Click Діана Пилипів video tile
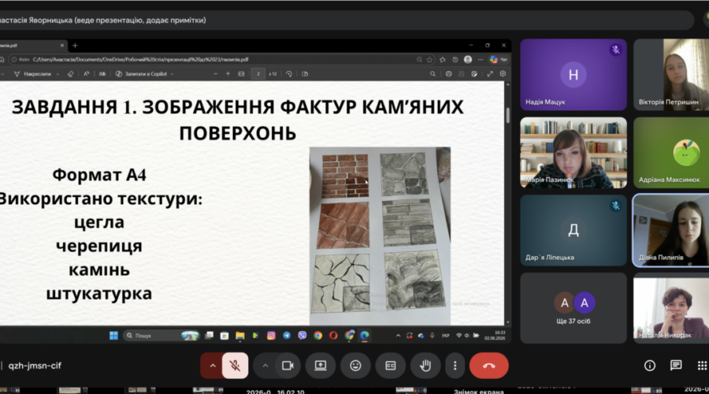 pos(671,230)
